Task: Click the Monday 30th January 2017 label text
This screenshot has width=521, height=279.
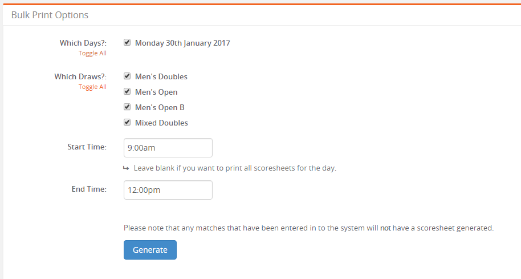Action: point(182,43)
